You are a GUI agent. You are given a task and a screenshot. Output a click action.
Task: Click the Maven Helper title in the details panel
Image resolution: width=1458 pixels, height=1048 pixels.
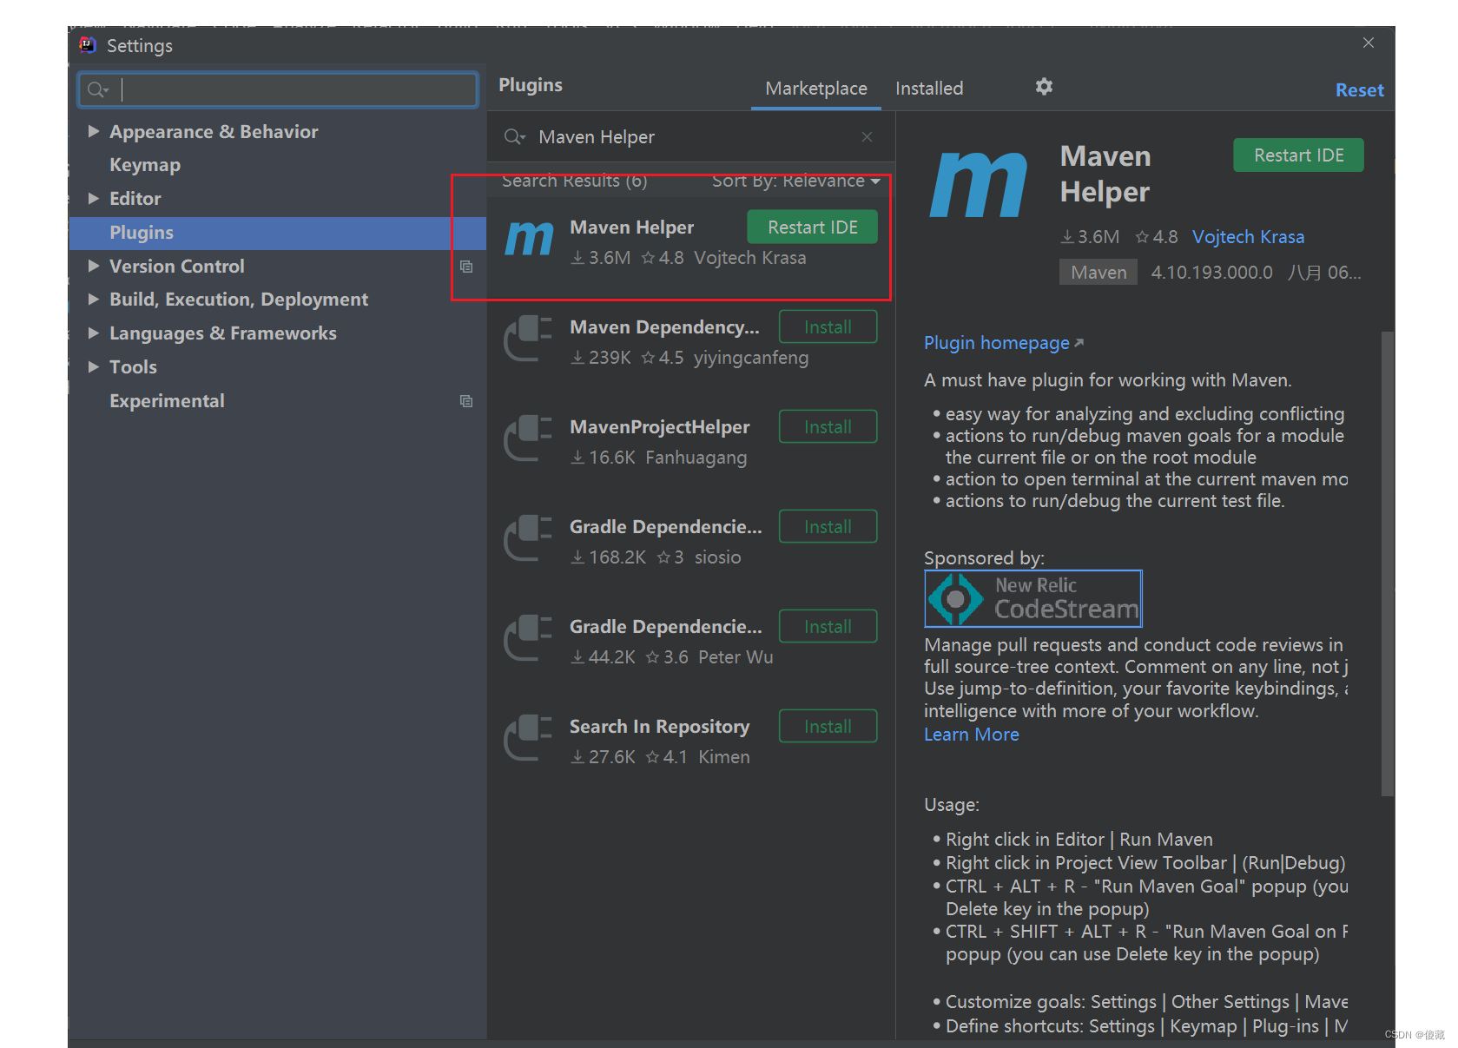point(1105,174)
